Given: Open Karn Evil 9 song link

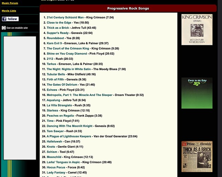Looking at the screenshot, I should pos(54,43).
